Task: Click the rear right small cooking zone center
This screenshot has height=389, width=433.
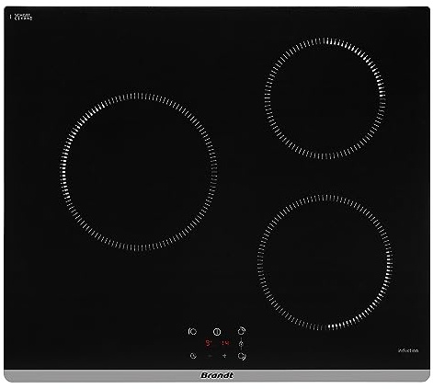Action: coord(325,98)
